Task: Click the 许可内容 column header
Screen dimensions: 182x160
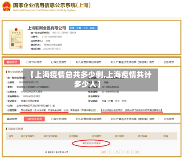Action: point(143,136)
